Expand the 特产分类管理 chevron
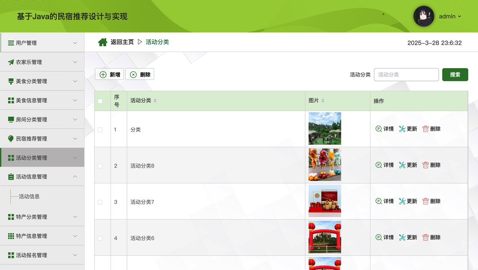Image resolution: width=478 pixels, height=270 pixels. (x=75, y=217)
